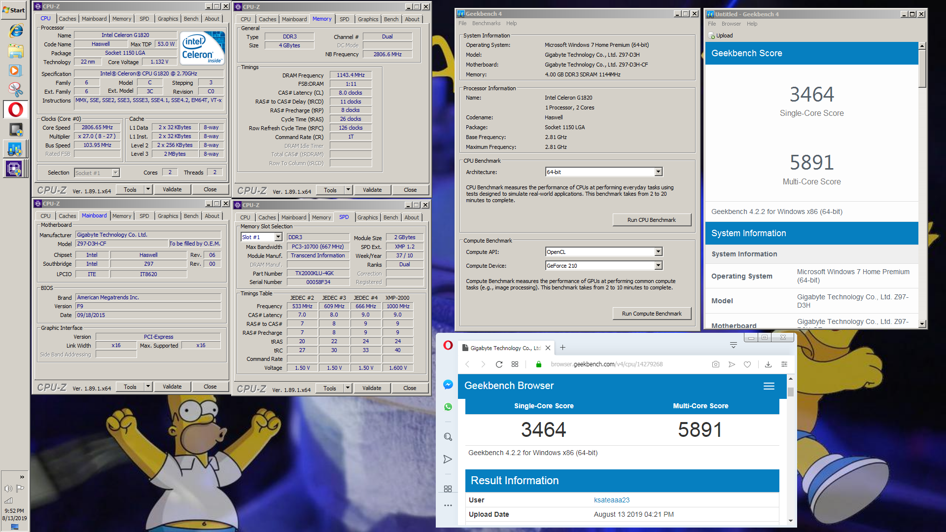Open the Opera tab menu icon
The width and height of the screenshot is (946, 532).
click(x=734, y=345)
